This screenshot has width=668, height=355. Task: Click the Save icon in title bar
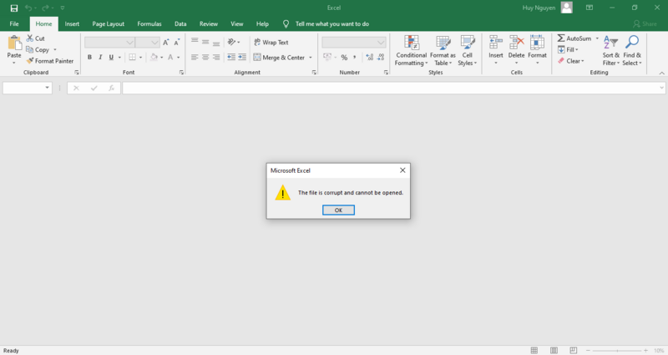click(x=13, y=8)
